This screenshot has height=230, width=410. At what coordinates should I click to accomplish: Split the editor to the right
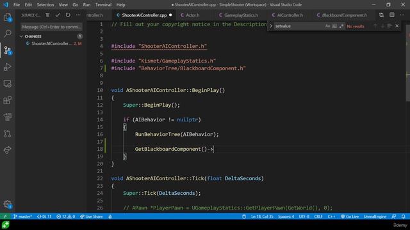[x=391, y=15]
